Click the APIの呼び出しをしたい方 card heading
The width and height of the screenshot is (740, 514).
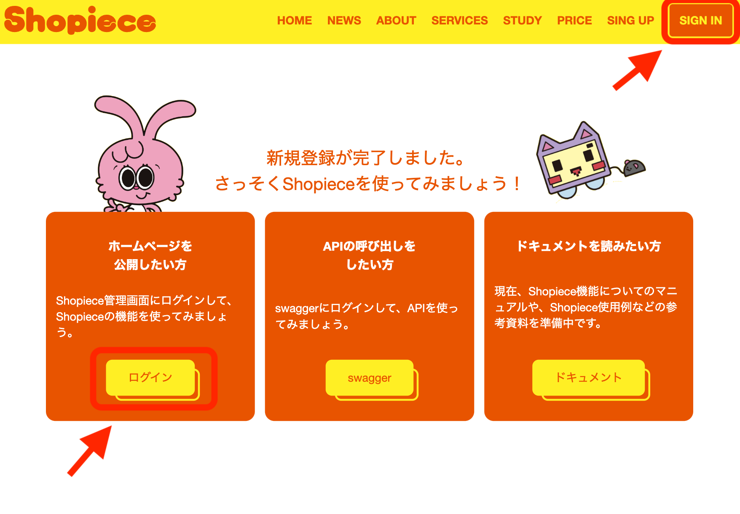point(370,255)
